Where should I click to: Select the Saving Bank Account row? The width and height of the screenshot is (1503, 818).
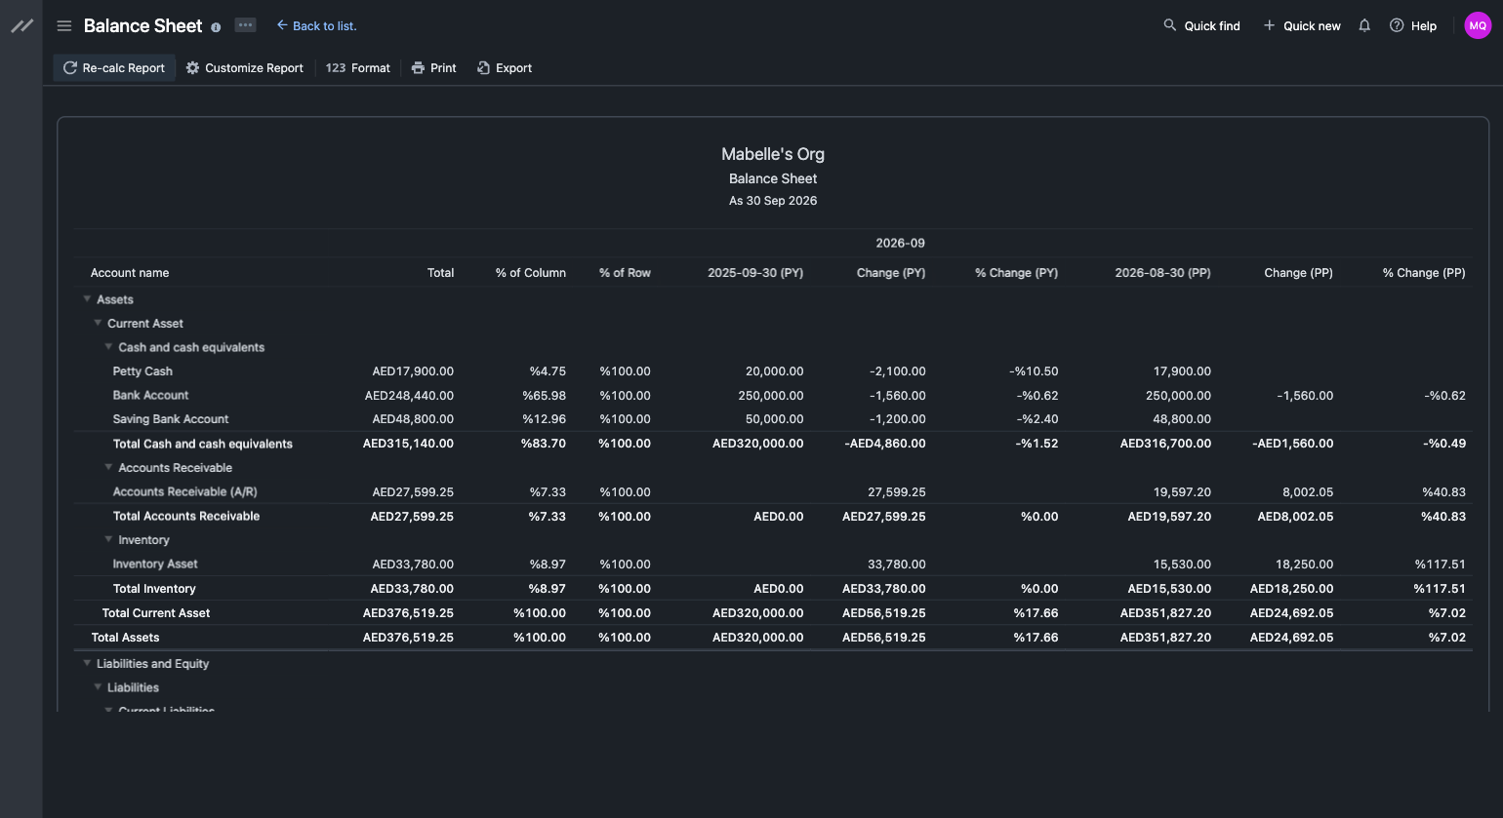(773, 419)
